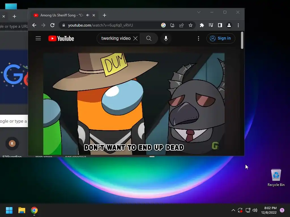Click the YouTube search magnifier button
Viewport: 290px width, 217px height.
pos(149,38)
